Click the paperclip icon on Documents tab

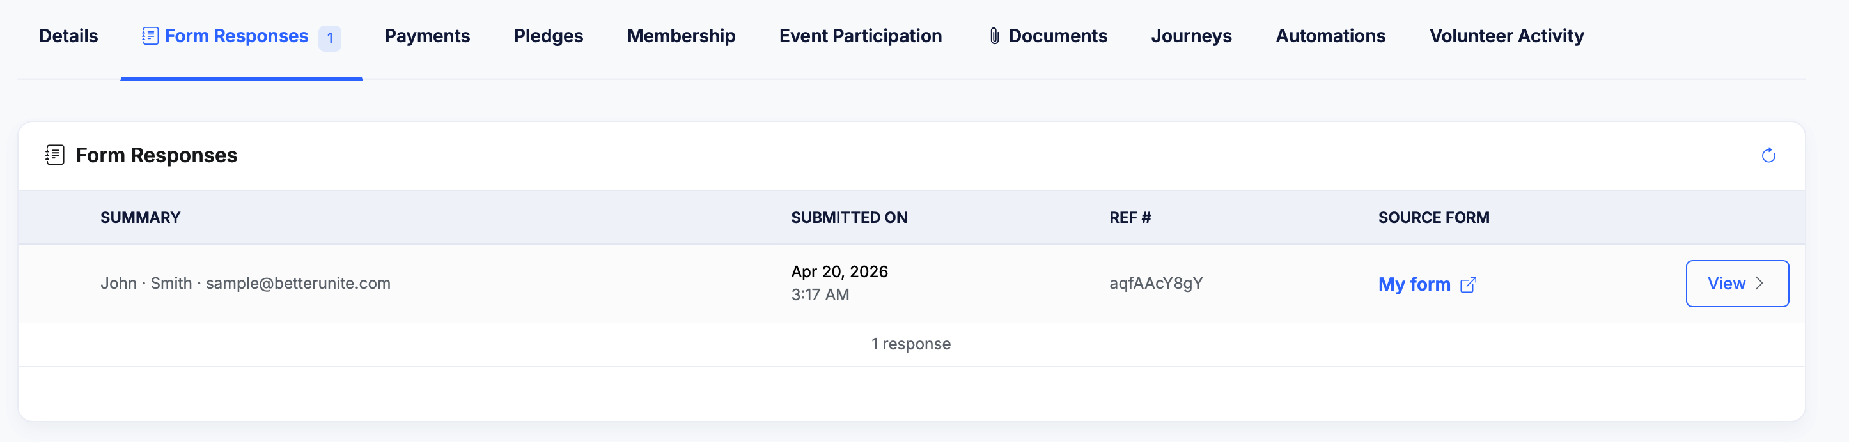coord(994,36)
